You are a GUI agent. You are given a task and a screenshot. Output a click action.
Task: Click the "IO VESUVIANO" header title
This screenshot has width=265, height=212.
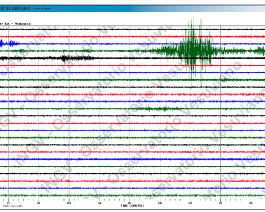pos(15,8)
